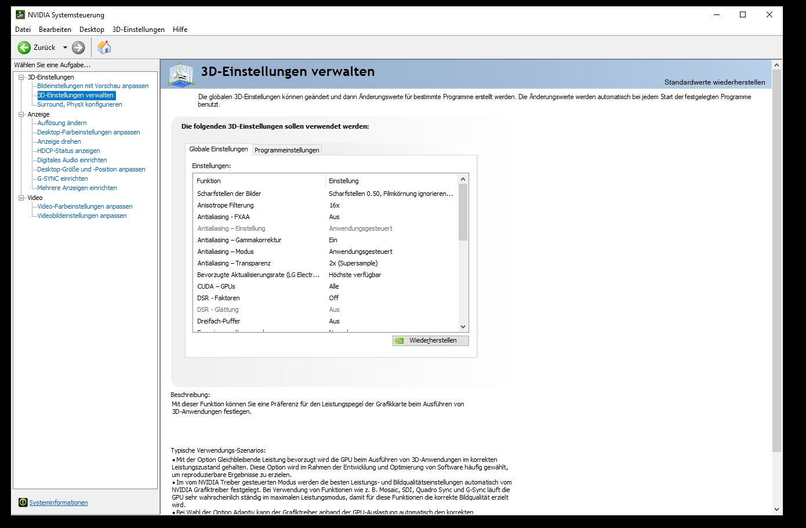Collapse the Video tree node
The image size is (806, 528).
point(21,198)
